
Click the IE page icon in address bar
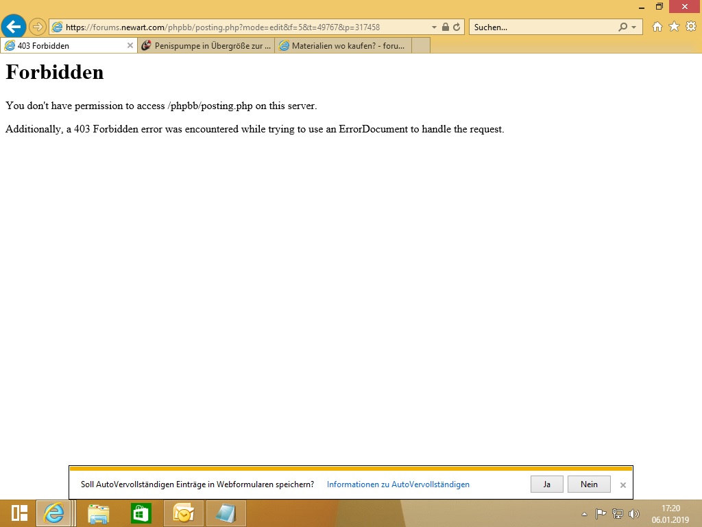tap(57, 27)
